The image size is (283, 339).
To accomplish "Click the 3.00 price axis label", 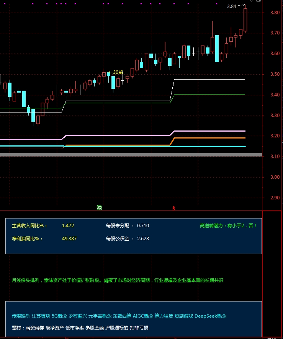I will 275,177.
